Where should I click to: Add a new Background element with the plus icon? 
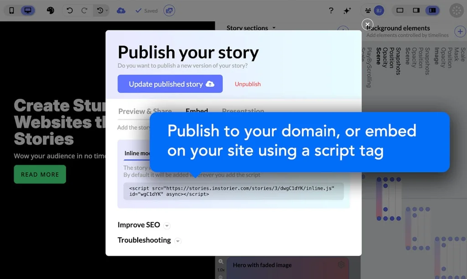coord(460,31)
